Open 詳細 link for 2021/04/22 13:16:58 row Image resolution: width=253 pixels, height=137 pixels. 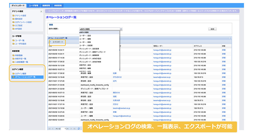pos(224,108)
